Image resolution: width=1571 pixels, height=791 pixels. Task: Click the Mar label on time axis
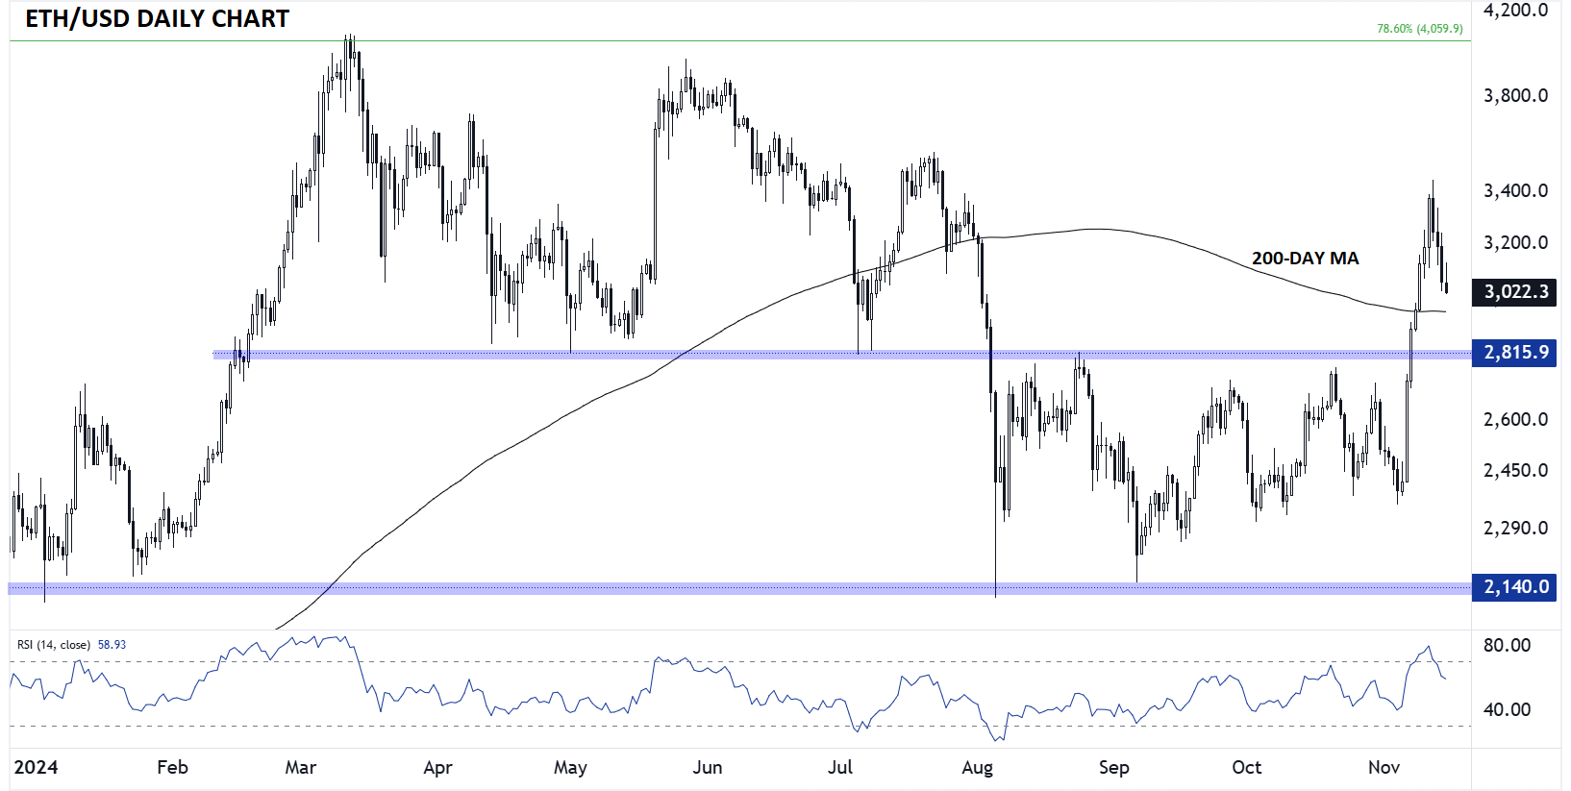point(301,767)
